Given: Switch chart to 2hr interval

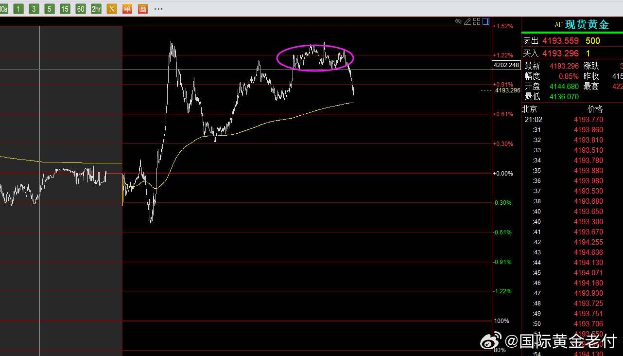Looking at the screenshot, I should coord(96,9).
